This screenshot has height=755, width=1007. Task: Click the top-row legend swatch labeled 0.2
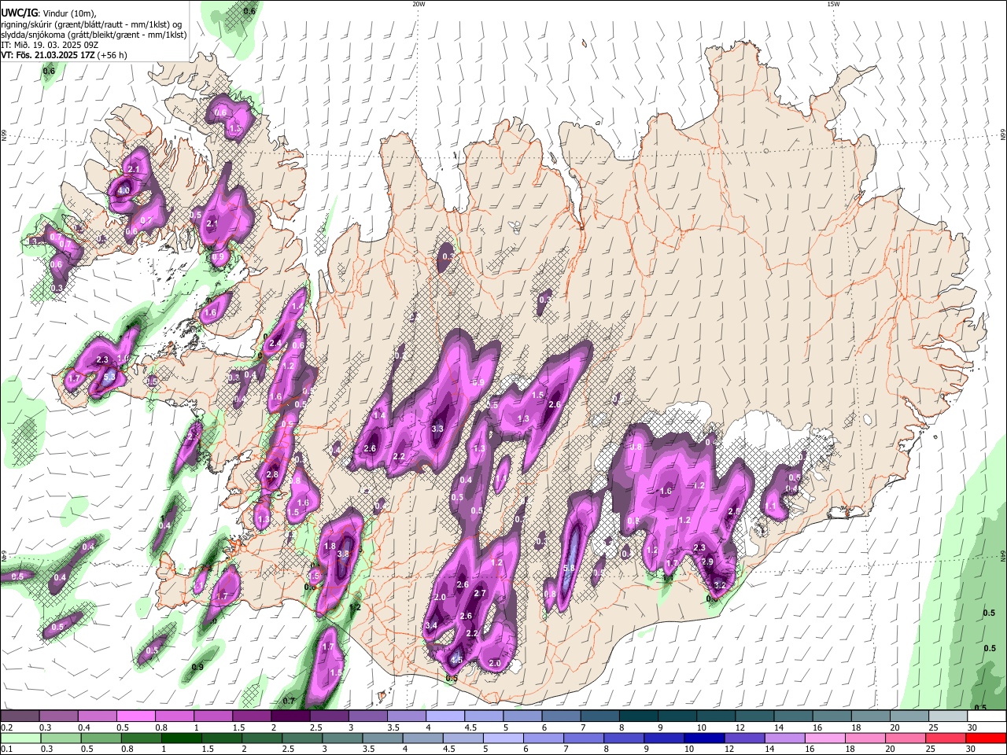click(x=20, y=716)
